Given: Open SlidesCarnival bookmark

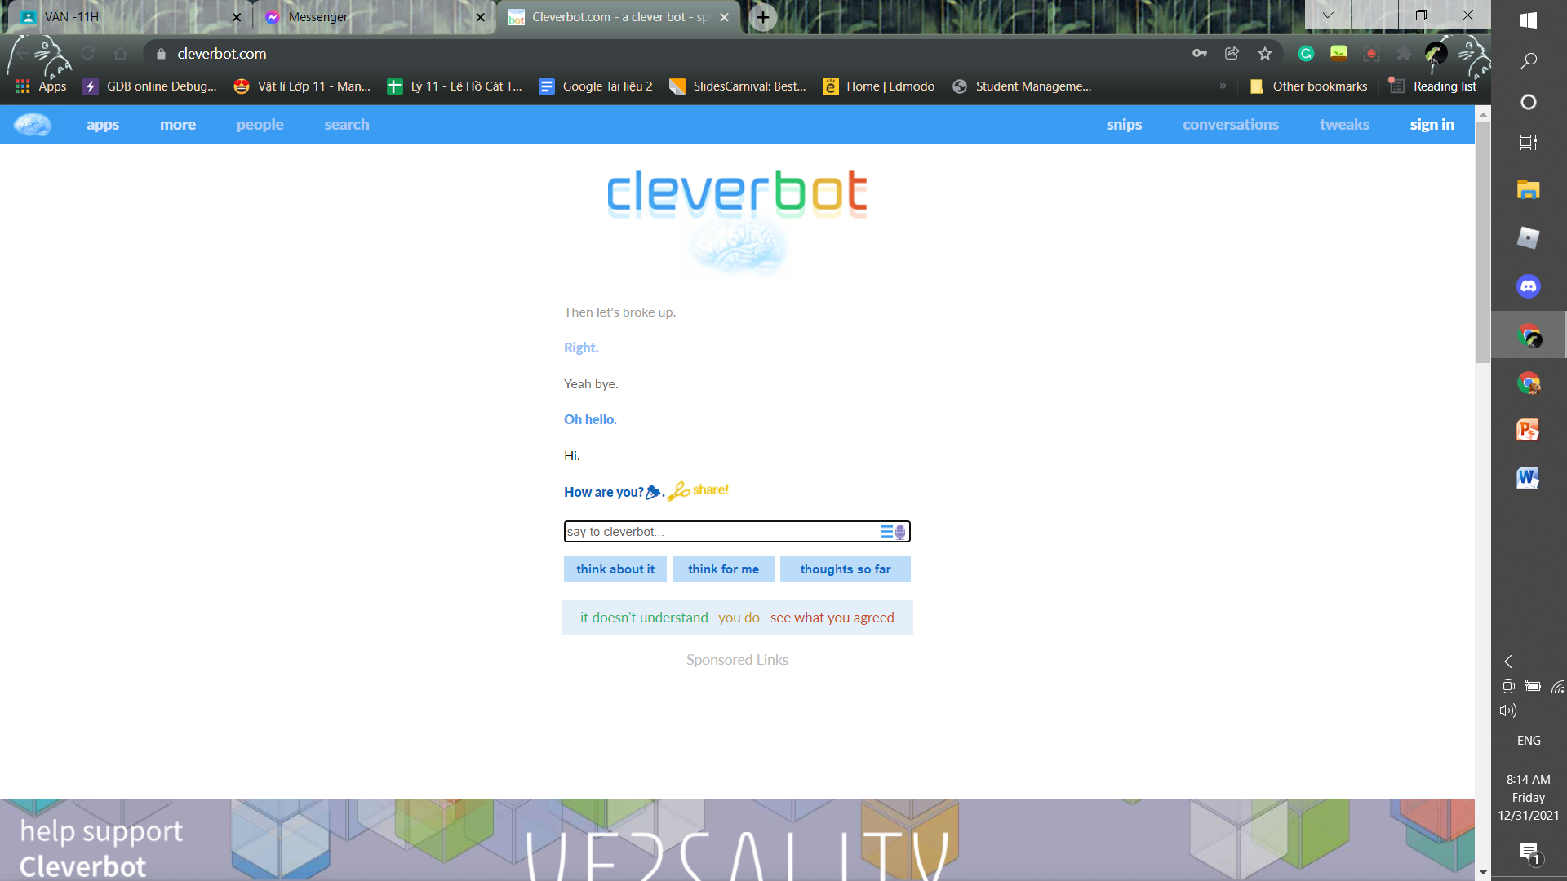Looking at the screenshot, I should pyautogui.click(x=738, y=86).
